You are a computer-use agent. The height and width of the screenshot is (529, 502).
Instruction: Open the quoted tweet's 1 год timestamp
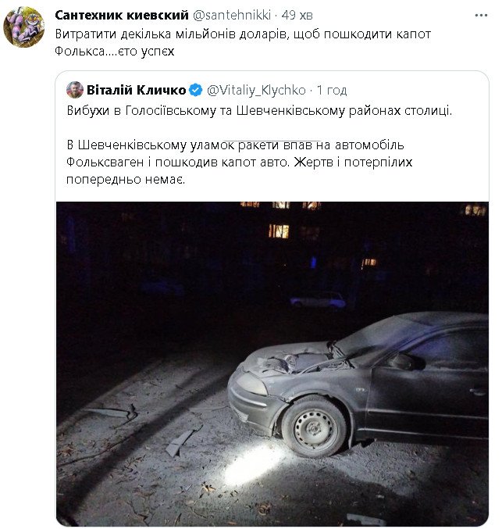[332, 91]
